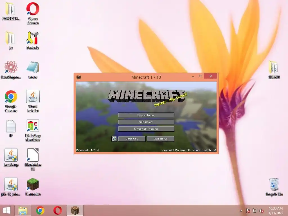Switch to Minecraft via taskbar crafting table icon

tap(75, 210)
